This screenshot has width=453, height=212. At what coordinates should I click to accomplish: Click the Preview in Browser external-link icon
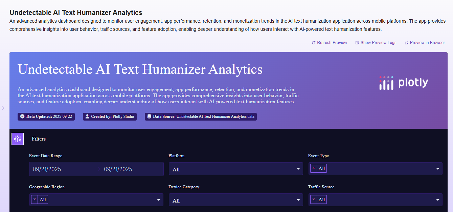point(407,43)
